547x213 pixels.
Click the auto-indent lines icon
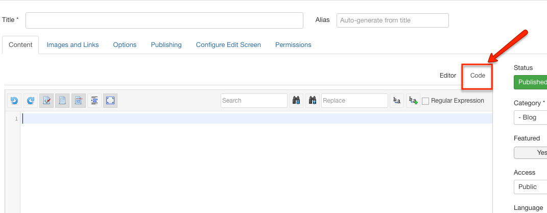coord(94,101)
